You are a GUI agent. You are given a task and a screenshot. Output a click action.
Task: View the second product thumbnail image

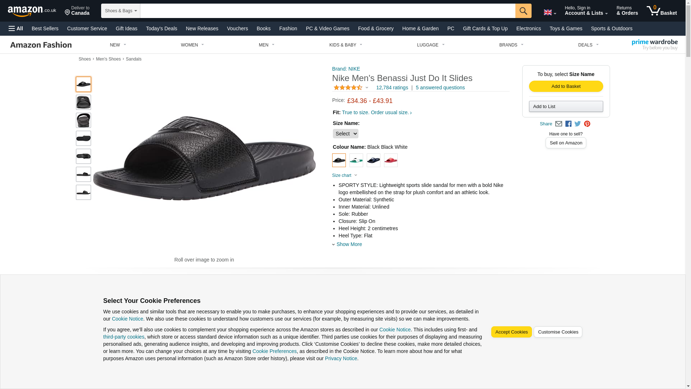coord(83,102)
